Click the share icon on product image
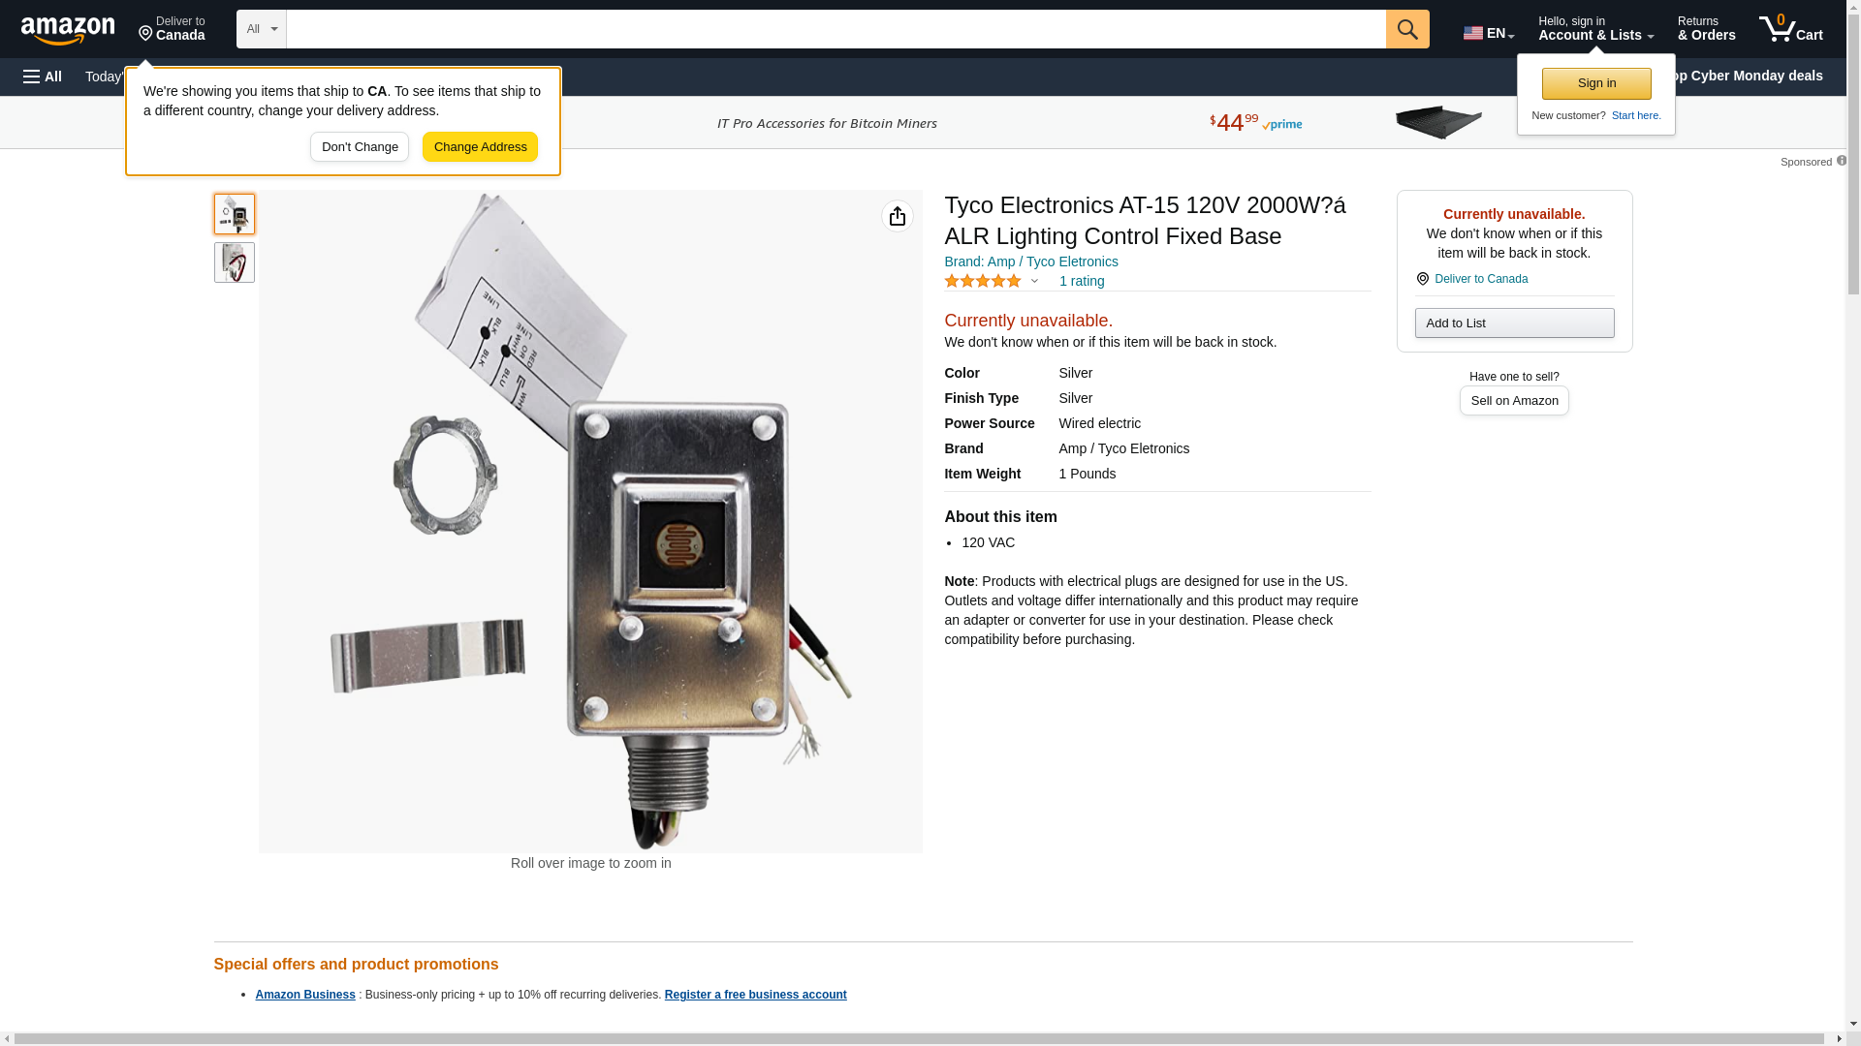1861x1046 pixels. pyautogui.click(x=897, y=216)
